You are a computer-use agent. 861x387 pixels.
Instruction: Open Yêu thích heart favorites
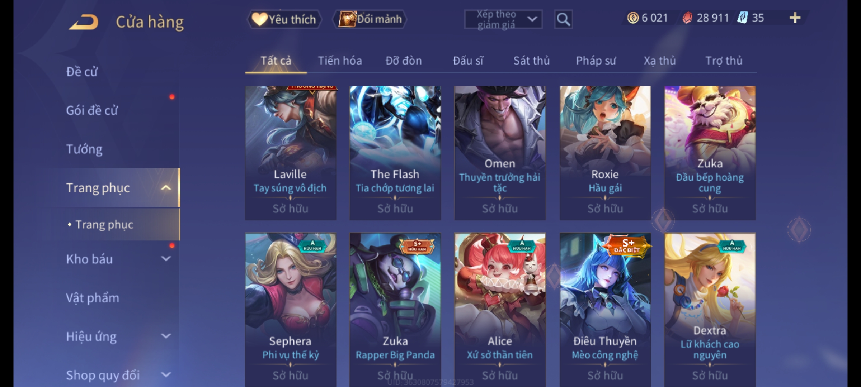284,19
